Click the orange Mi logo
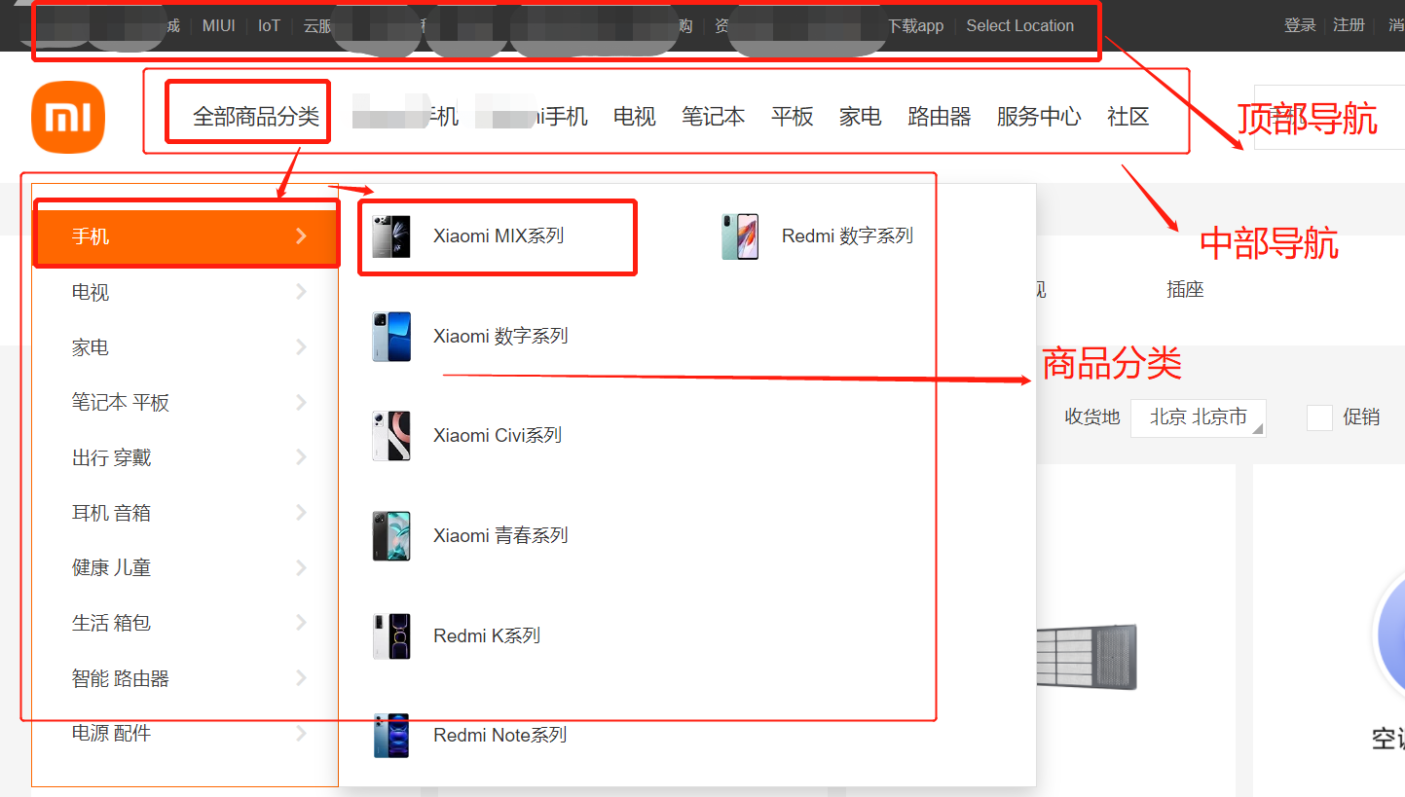Viewport: 1405px width, 797px height. click(x=68, y=117)
